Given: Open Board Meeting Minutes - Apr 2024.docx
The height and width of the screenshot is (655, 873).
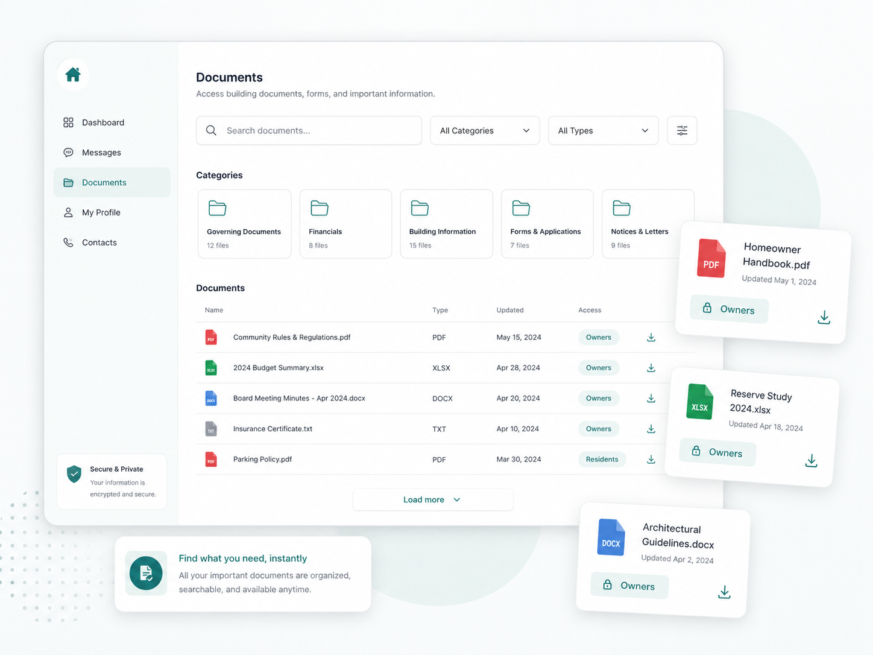Looking at the screenshot, I should point(299,398).
